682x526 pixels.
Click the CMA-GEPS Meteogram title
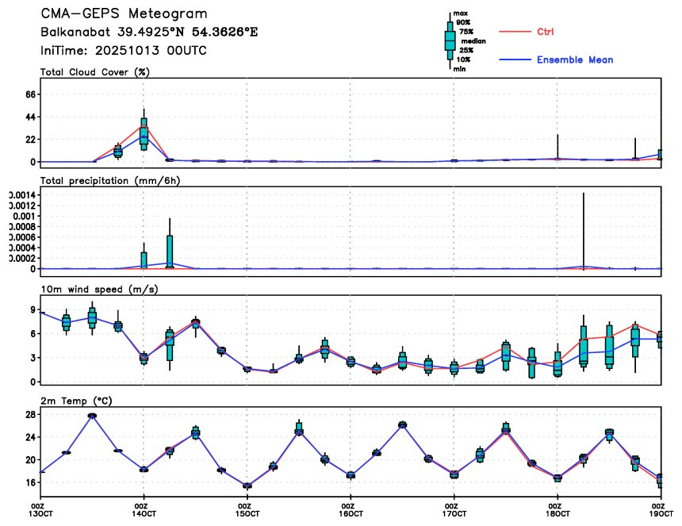coord(125,14)
